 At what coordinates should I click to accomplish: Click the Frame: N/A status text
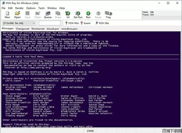(148, 15)
